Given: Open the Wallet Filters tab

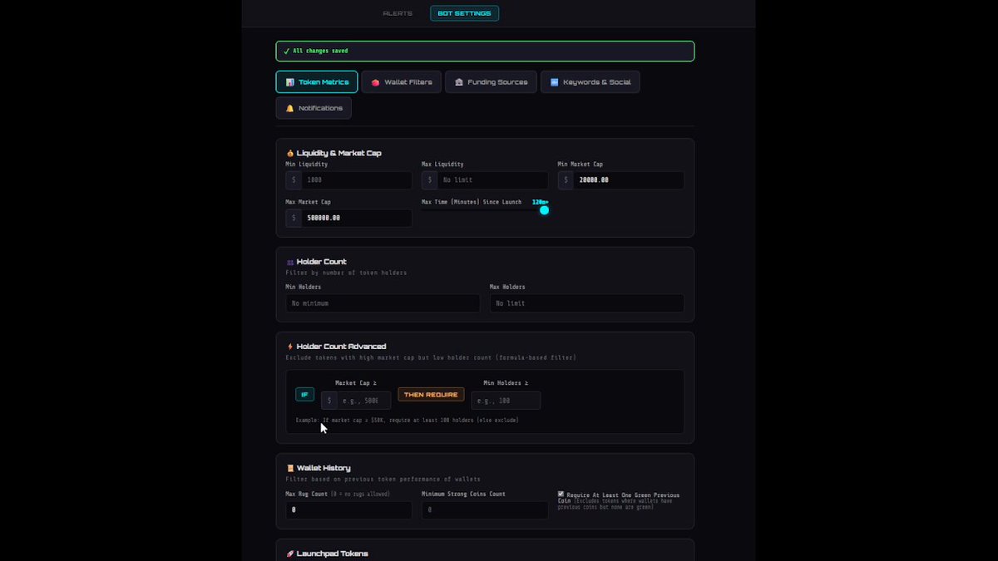Looking at the screenshot, I should click(x=402, y=81).
